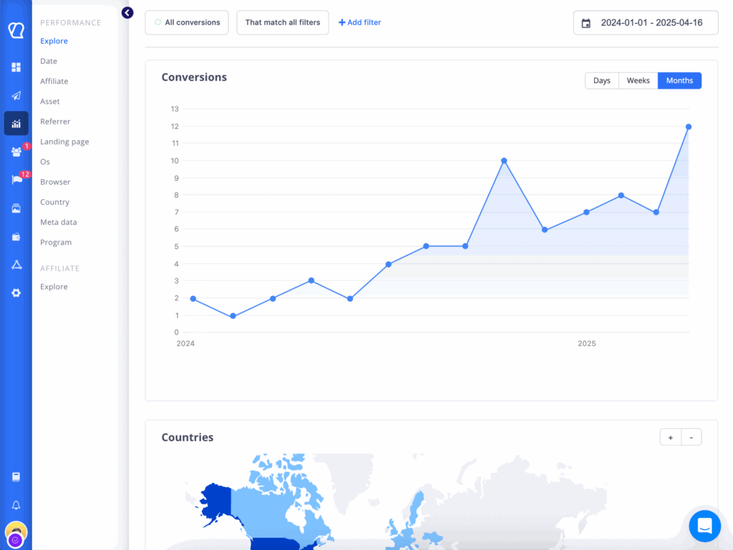Screen dimensions: 733x550
Task: Select the Months chart grouping
Action: [x=679, y=81]
